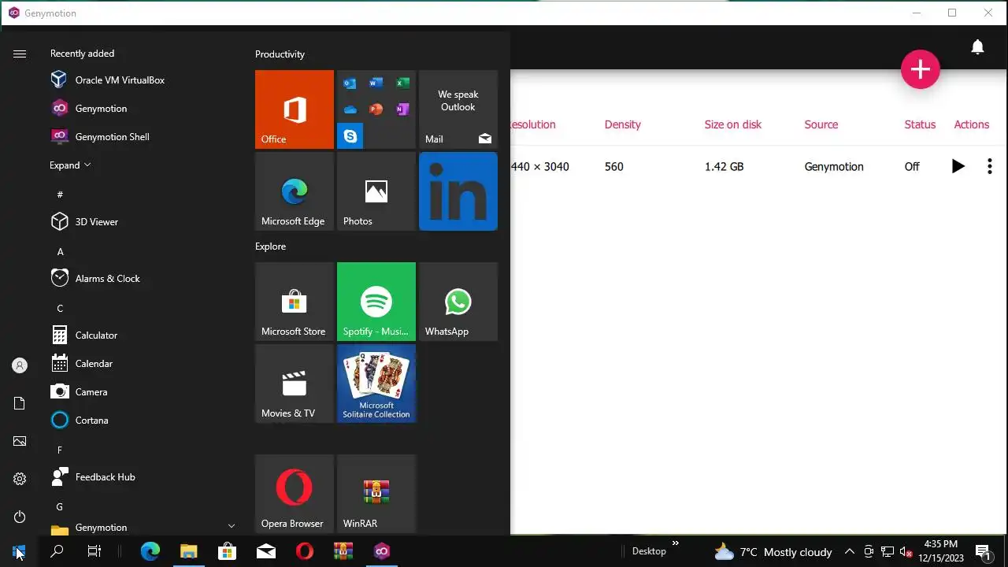The width and height of the screenshot is (1008, 567).
Task: Open Documents from Start sidebar
Action: point(20,403)
